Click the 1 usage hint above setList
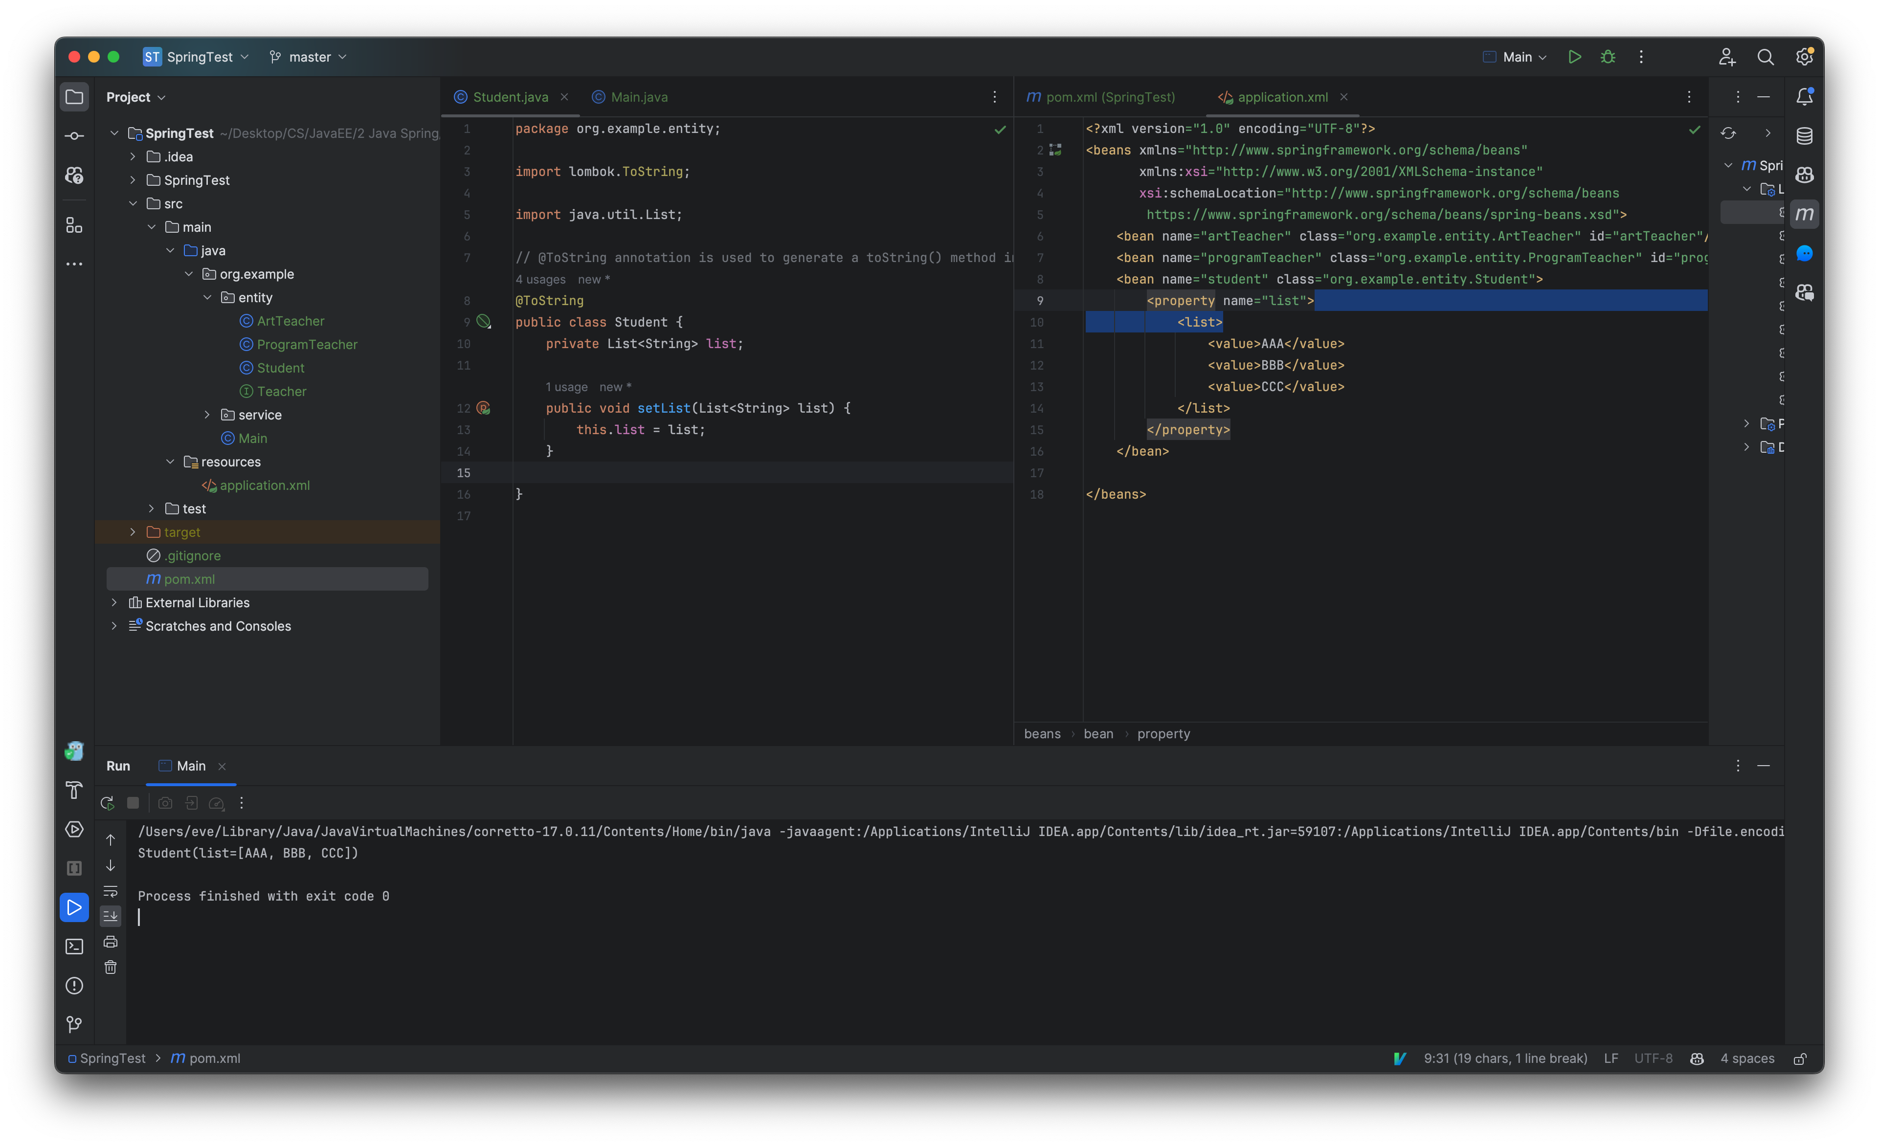The height and width of the screenshot is (1146, 1879). pyautogui.click(x=567, y=387)
